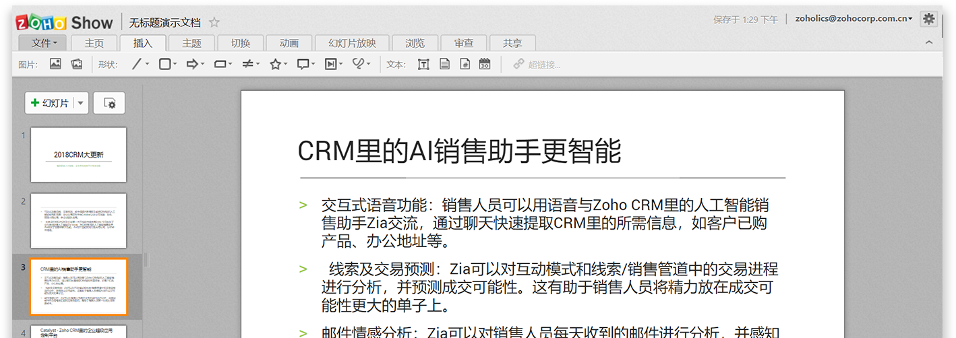Click the Zoho Show logo

pyautogui.click(x=65, y=22)
